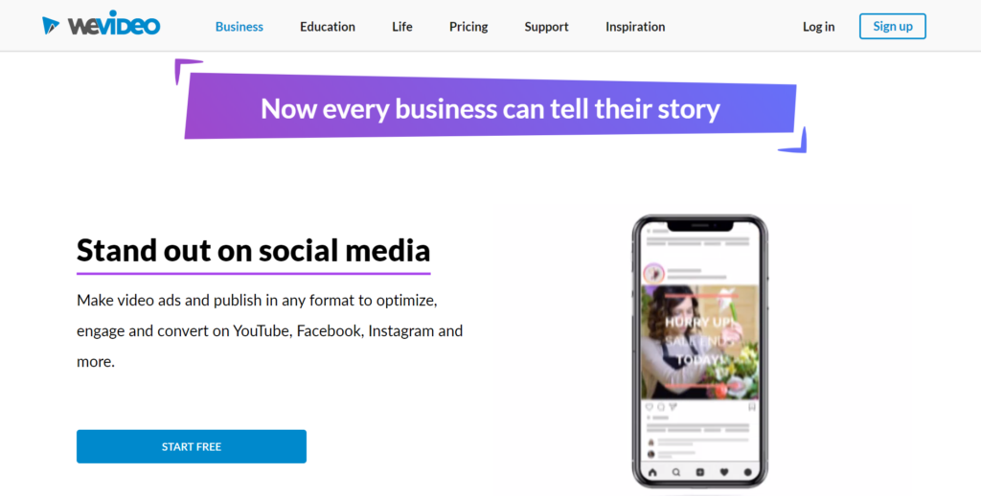Click the florist video ad thumbnail
This screenshot has height=496, width=981.
pos(699,342)
